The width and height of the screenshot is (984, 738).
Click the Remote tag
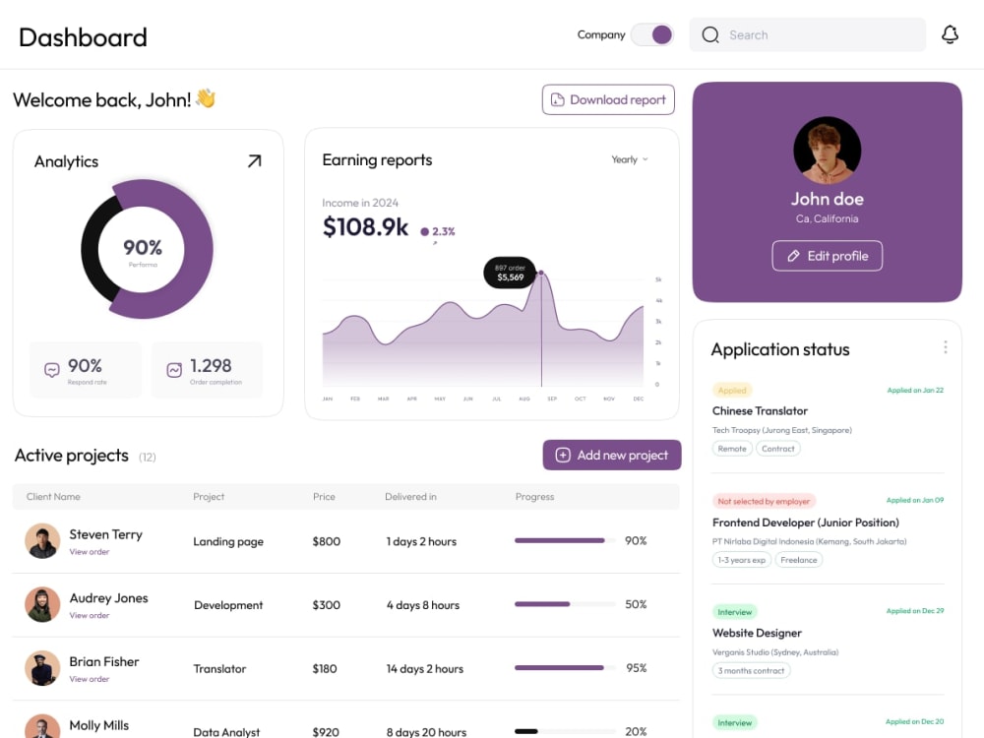[732, 449]
